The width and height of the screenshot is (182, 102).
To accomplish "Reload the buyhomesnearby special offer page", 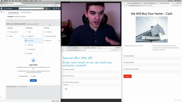I will click(x=66, y=50).
